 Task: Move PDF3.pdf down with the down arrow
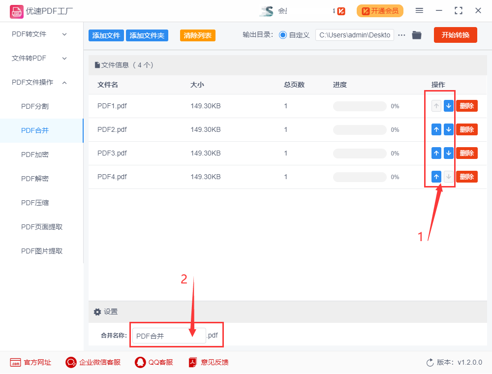(x=448, y=153)
